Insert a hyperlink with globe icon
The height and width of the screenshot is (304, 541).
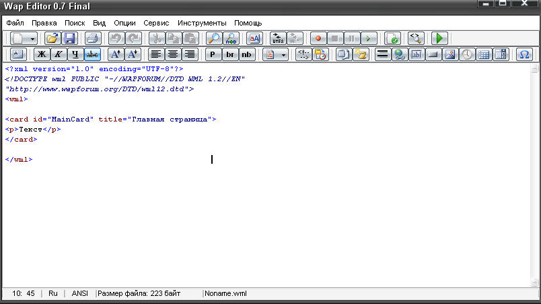tap(400, 54)
